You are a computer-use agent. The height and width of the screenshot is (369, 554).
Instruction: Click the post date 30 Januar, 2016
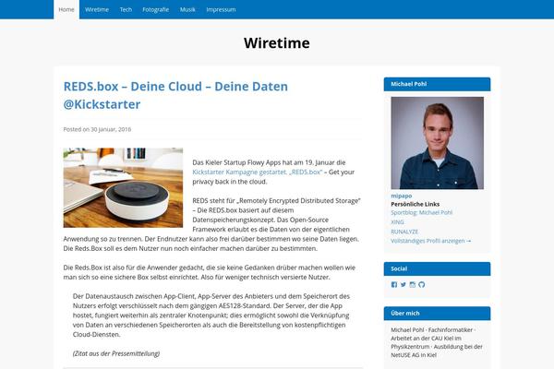[111, 129]
